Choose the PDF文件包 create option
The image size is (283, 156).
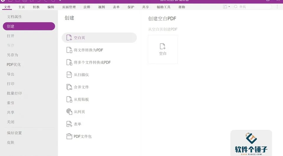pos(99,136)
